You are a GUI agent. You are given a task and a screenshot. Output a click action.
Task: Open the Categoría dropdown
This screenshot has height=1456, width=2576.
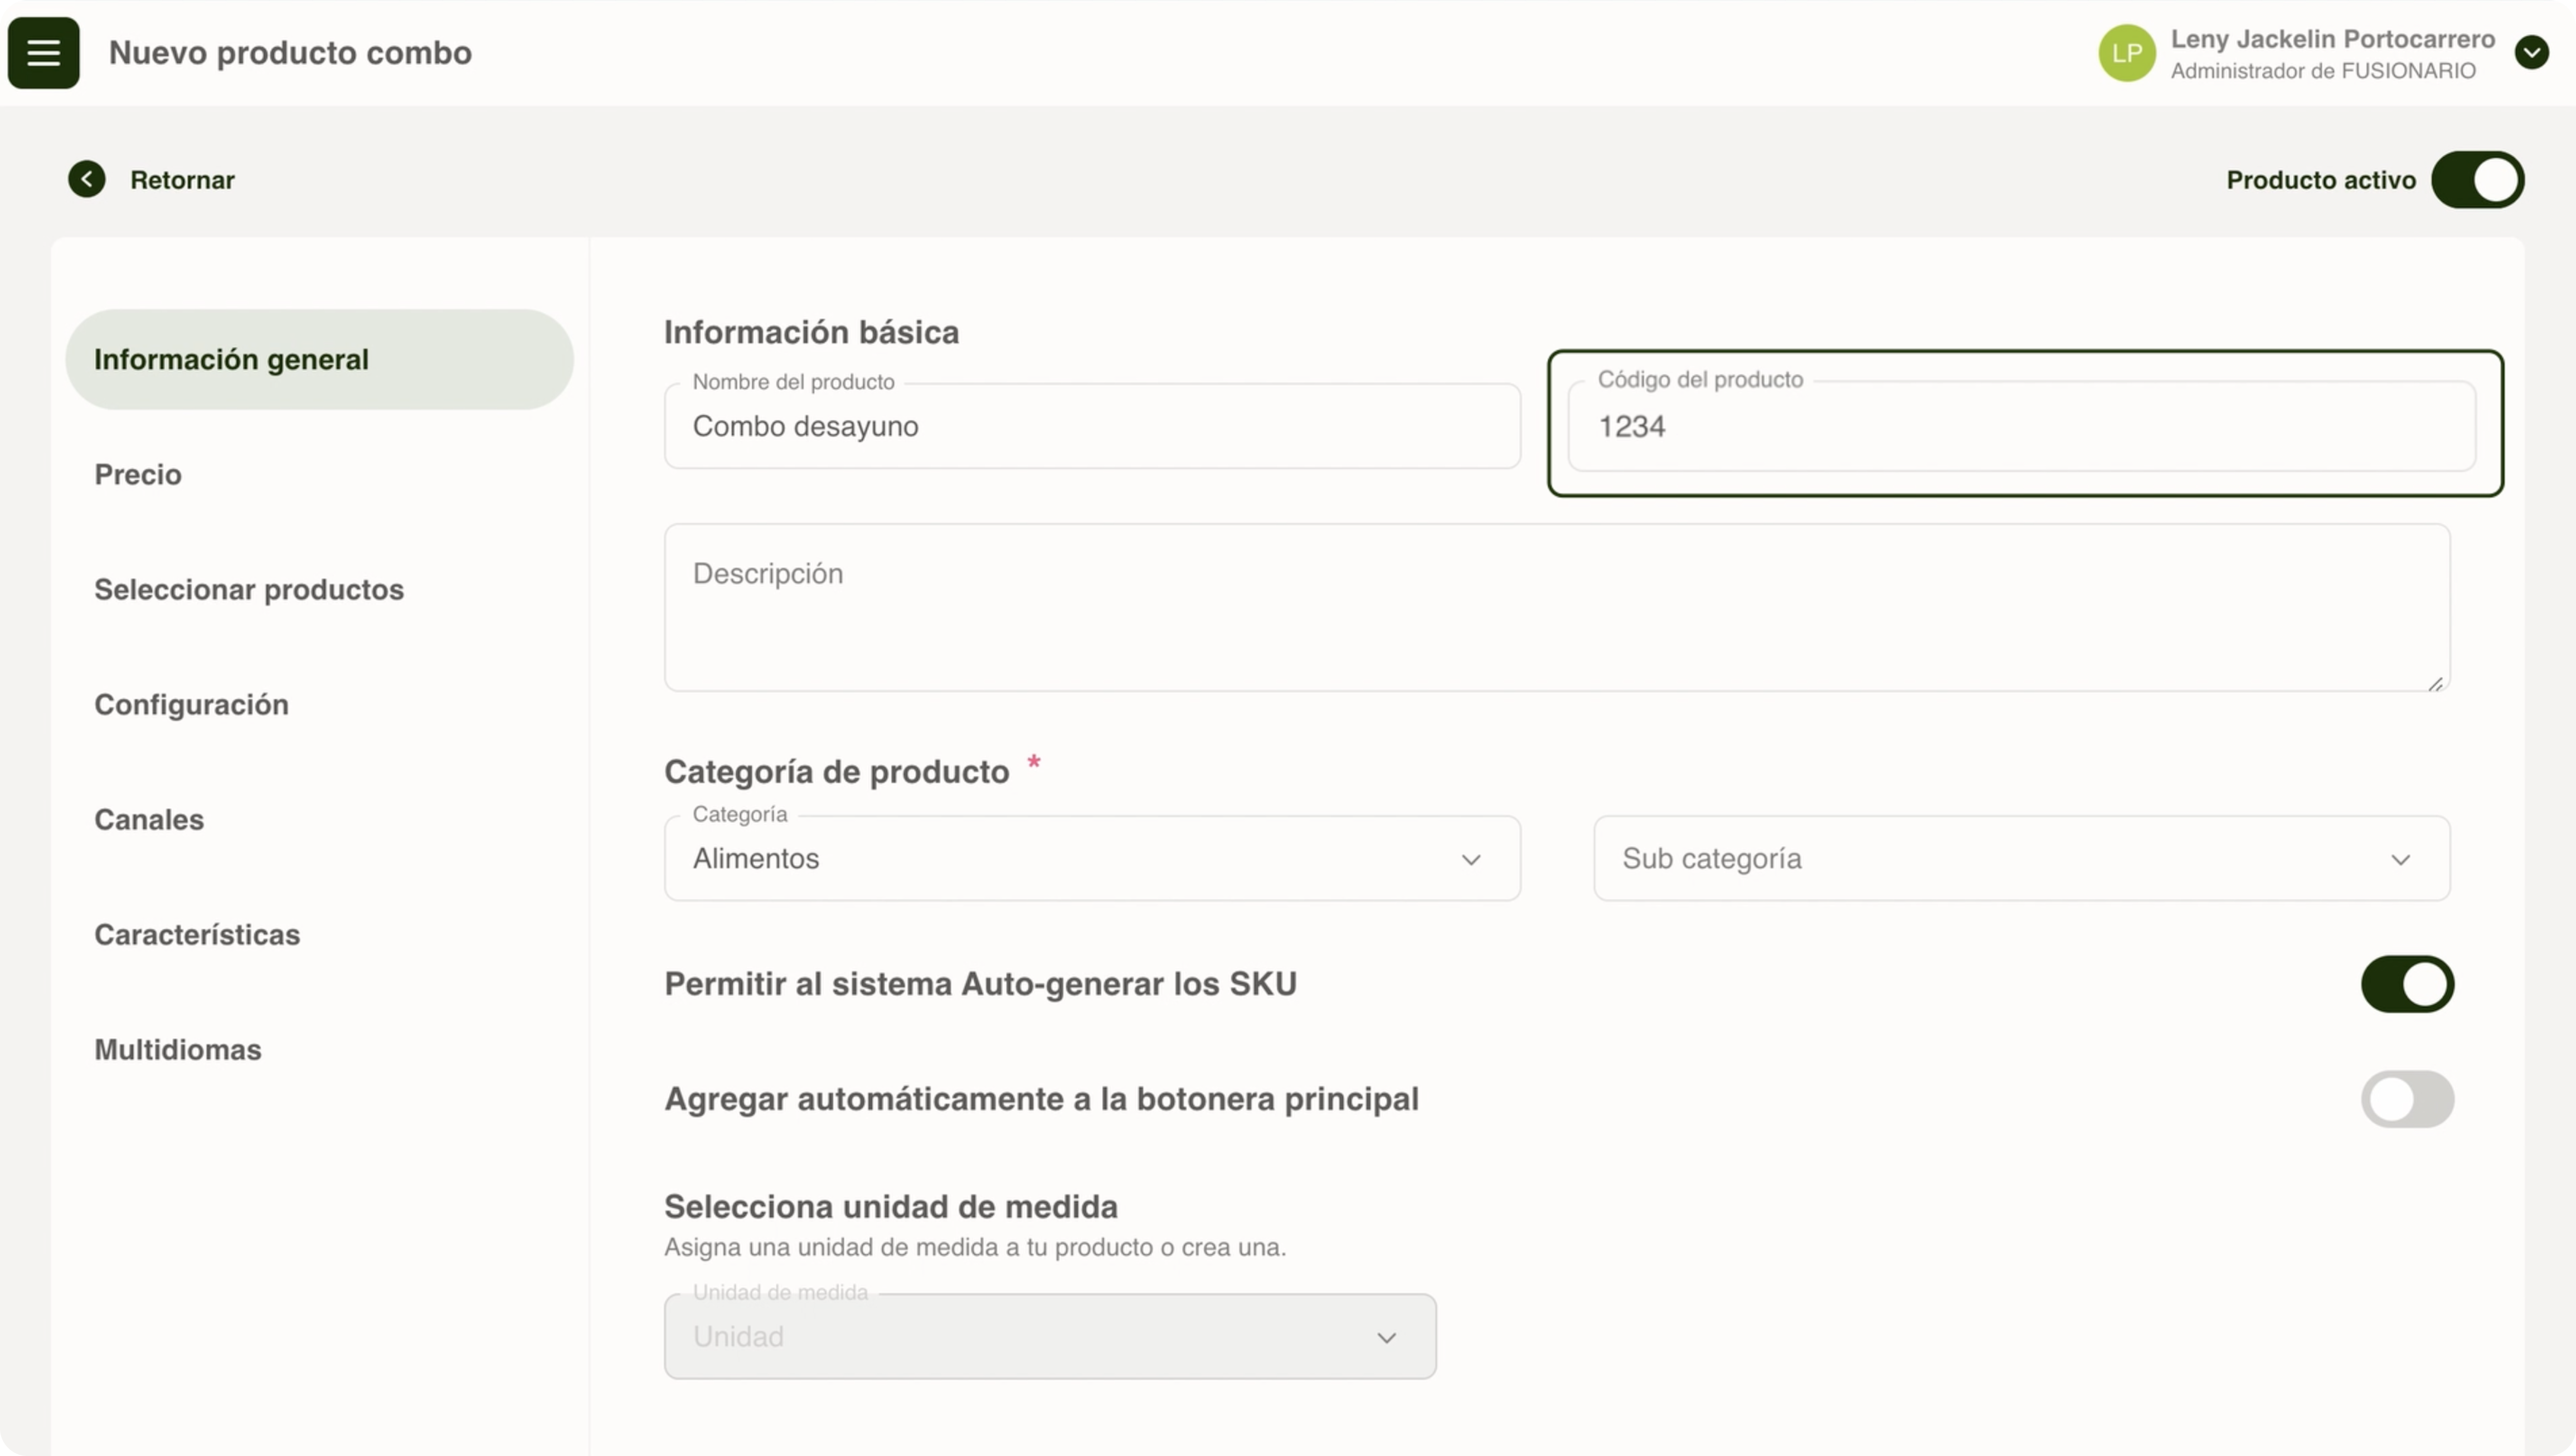(x=1091, y=859)
